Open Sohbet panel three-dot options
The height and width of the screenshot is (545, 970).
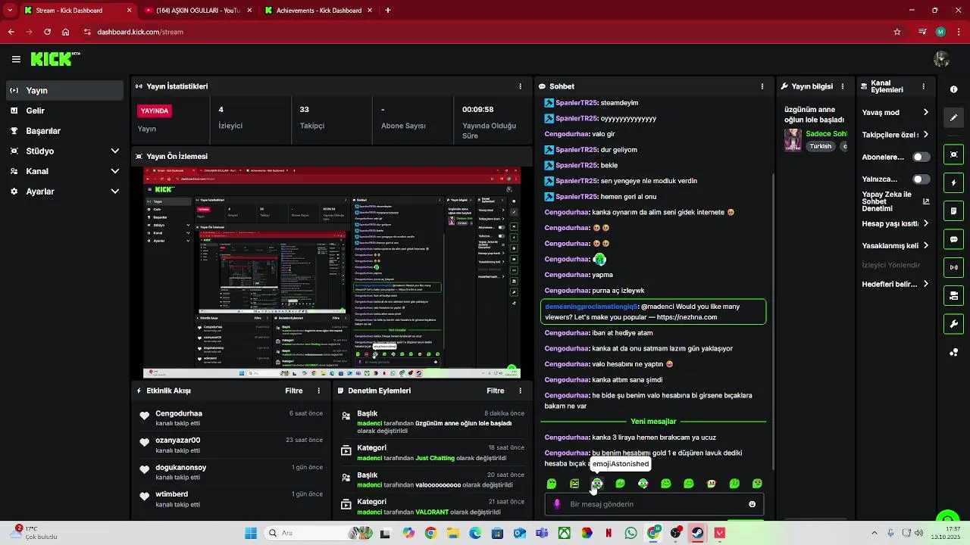pos(762,86)
